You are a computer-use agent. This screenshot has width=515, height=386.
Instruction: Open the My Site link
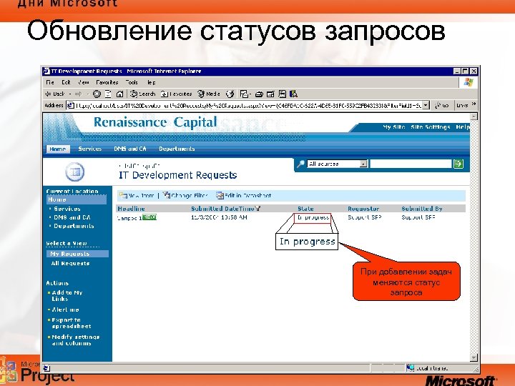tap(393, 127)
